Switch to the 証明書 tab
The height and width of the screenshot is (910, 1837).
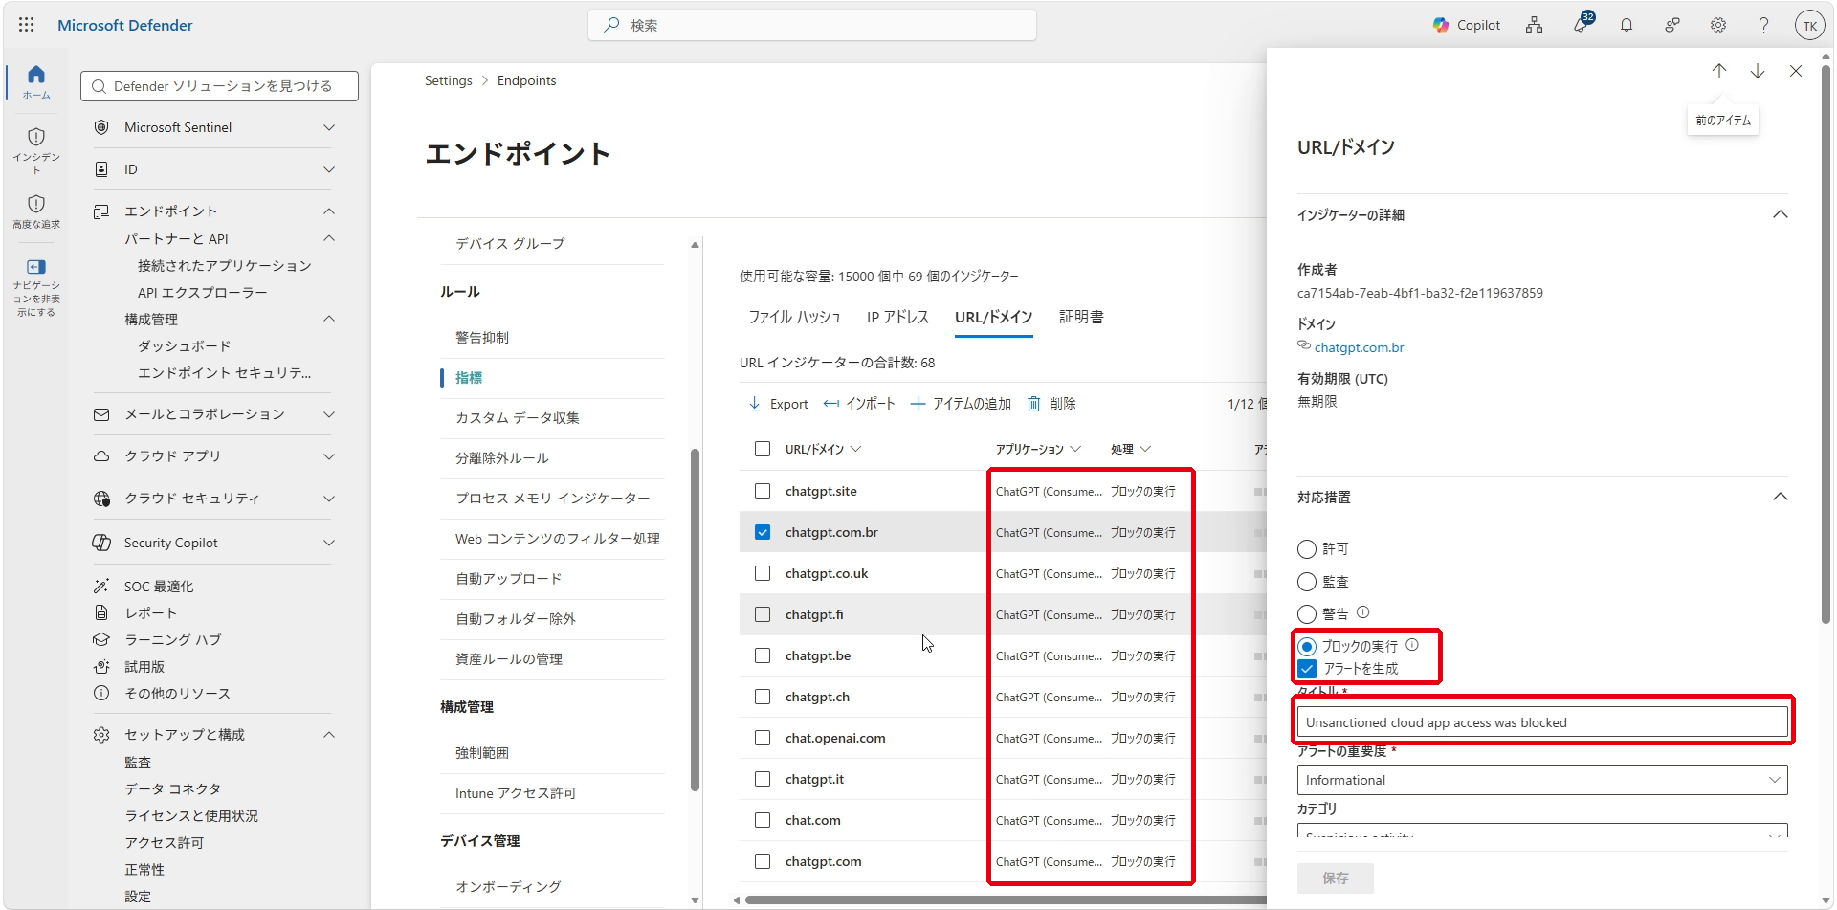[1081, 317]
